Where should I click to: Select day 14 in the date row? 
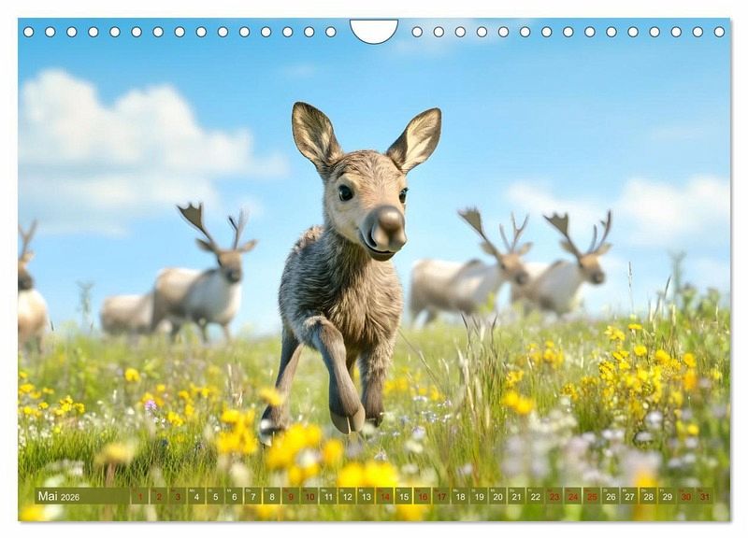pos(384,496)
